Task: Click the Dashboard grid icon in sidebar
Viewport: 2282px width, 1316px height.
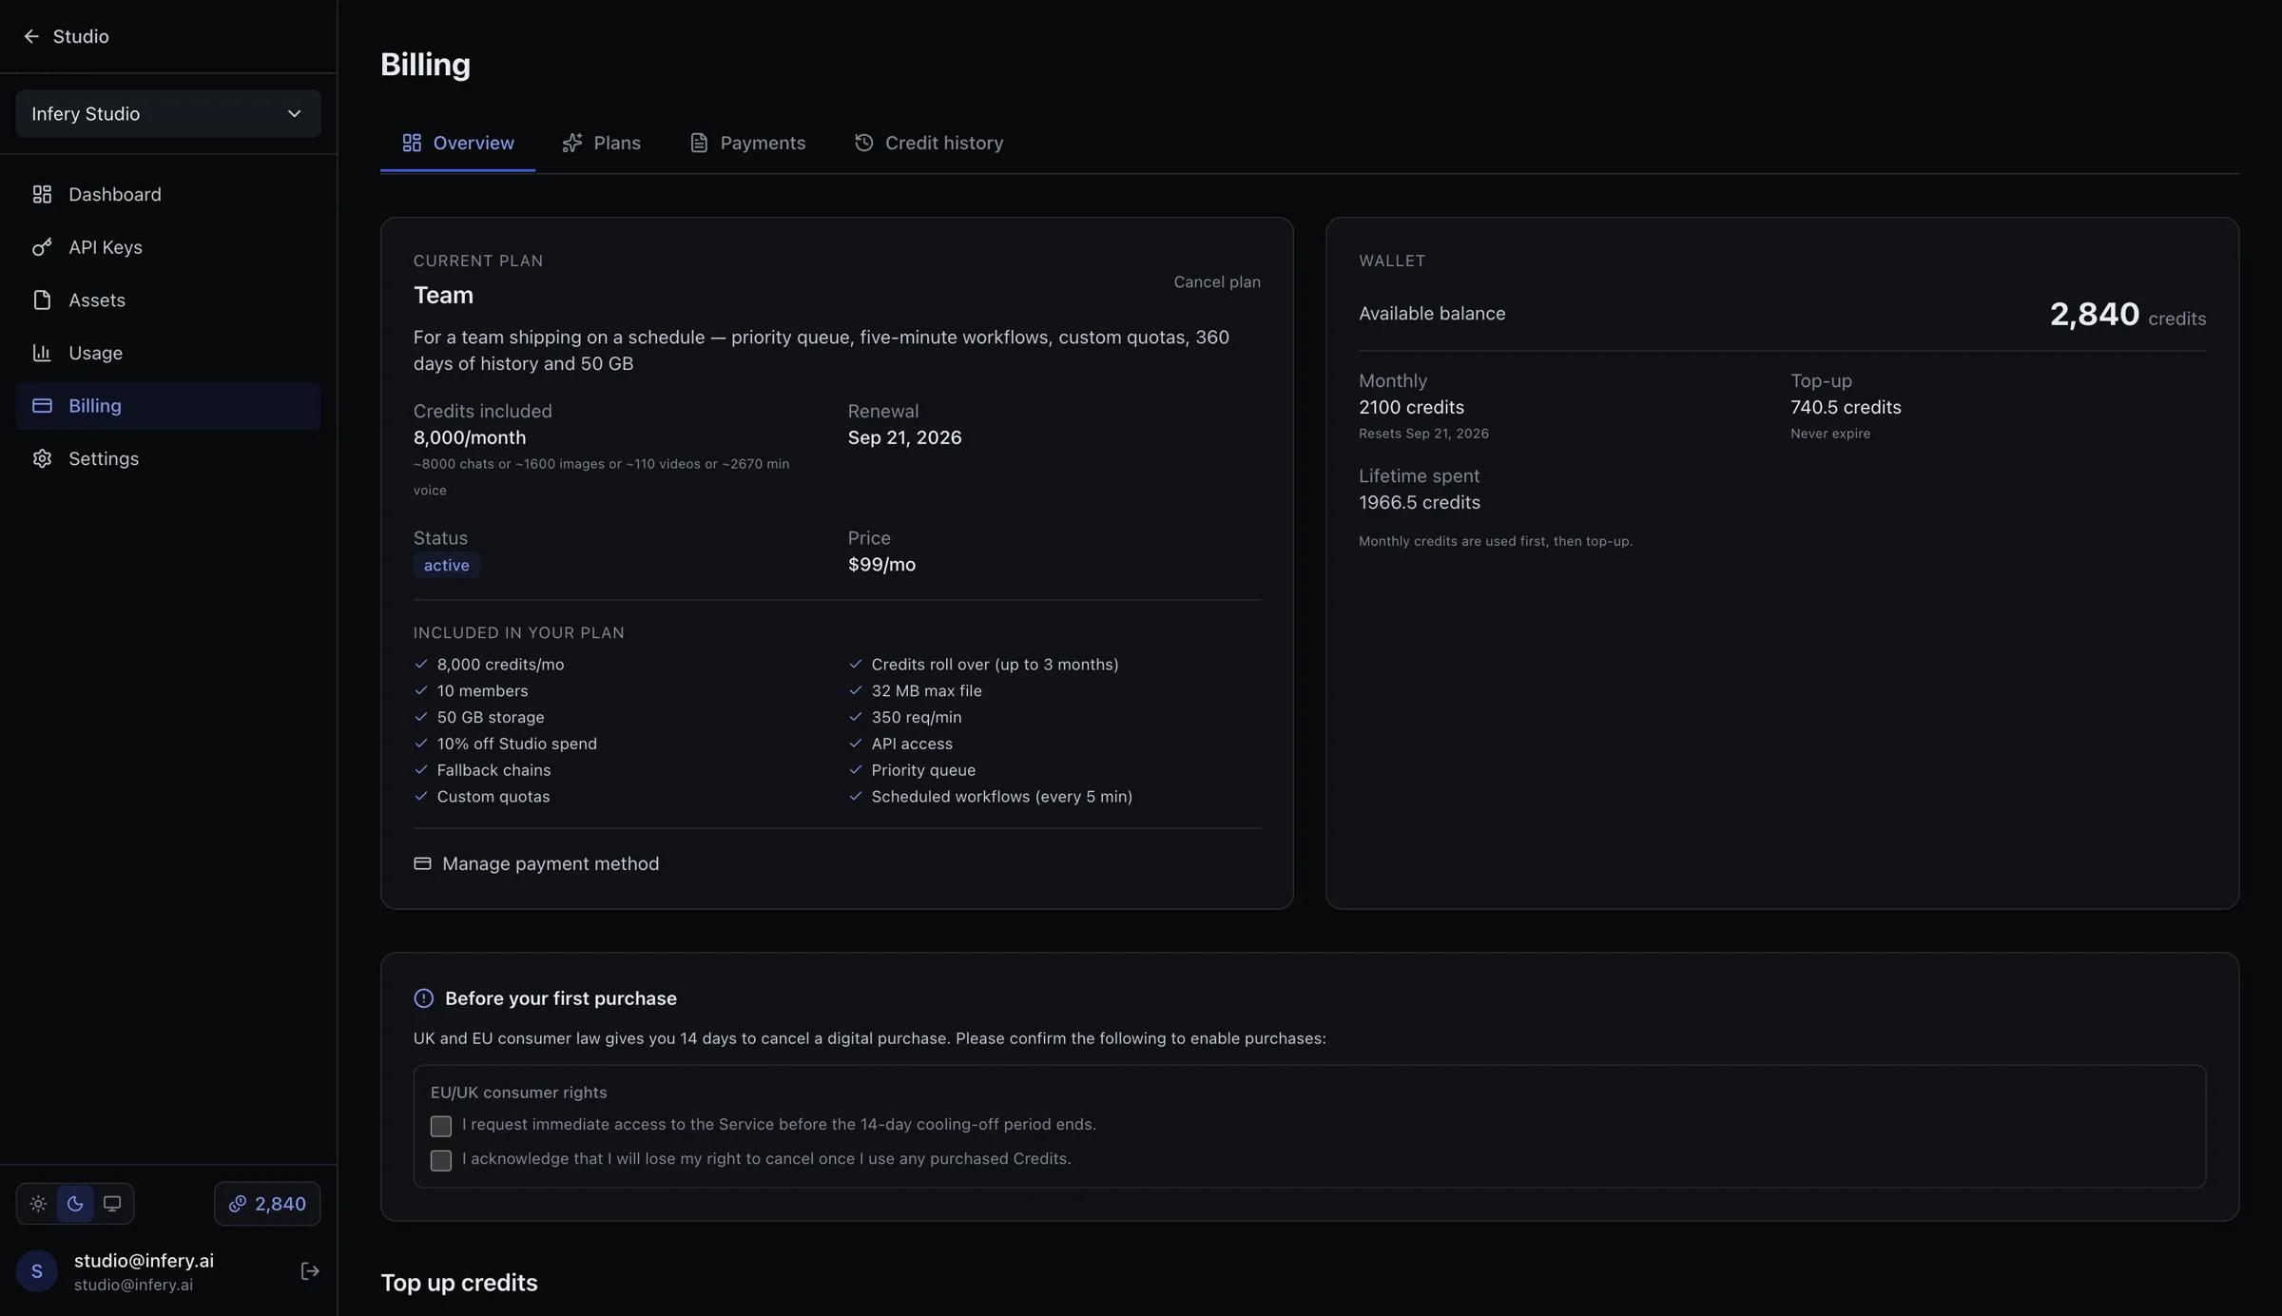Action: pyautogui.click(x=42, y=194)
